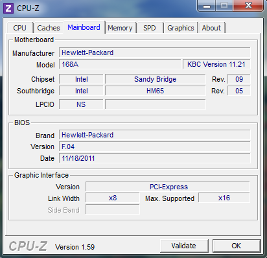Click the CPU-Z title bar text
This screenshot has height=258, width=267.
point(28,8)
